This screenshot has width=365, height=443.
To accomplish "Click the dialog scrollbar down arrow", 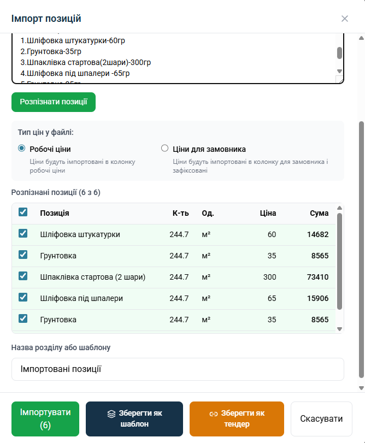I will [x=361, y=388].
